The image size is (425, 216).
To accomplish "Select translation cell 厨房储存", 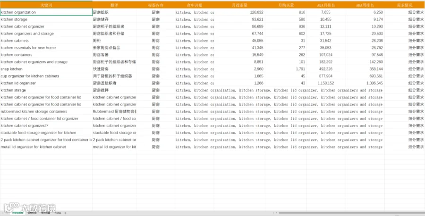I will click(x=114, y=19).
